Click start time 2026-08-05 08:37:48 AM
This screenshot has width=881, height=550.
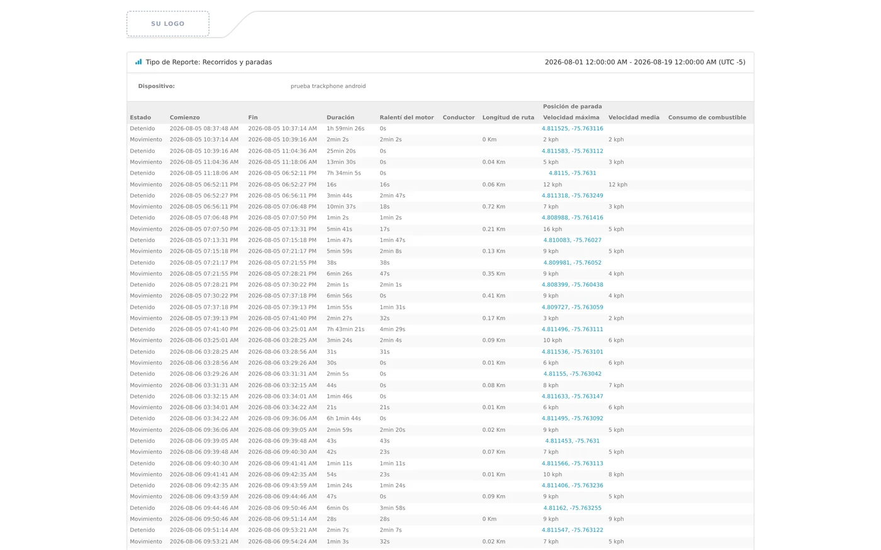point(204,129)
